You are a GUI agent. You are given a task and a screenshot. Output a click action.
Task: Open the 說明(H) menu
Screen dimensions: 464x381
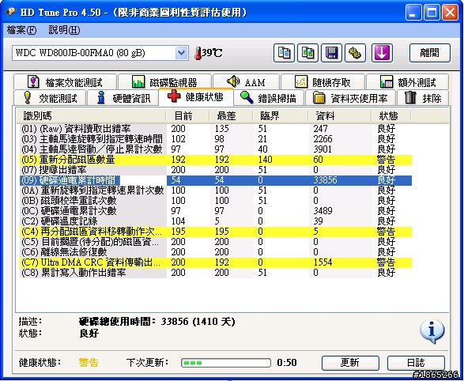coord(64,30)
